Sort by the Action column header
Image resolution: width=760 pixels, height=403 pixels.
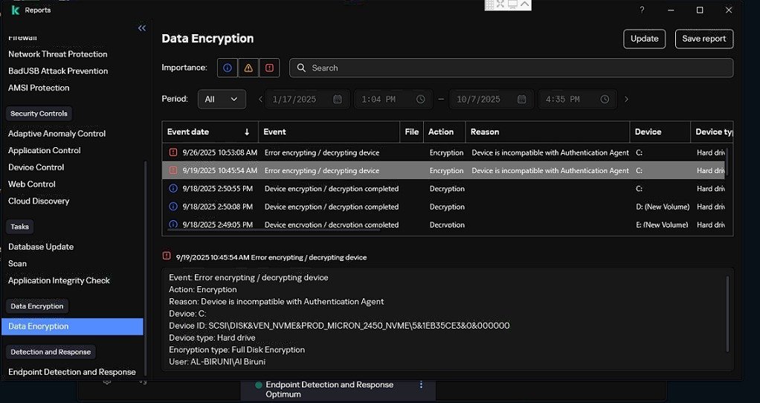click(x=445, y=132)
